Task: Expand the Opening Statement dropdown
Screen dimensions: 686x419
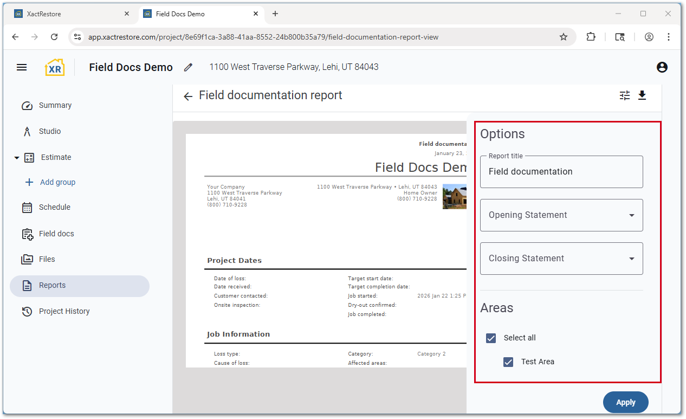Action: 561,215
